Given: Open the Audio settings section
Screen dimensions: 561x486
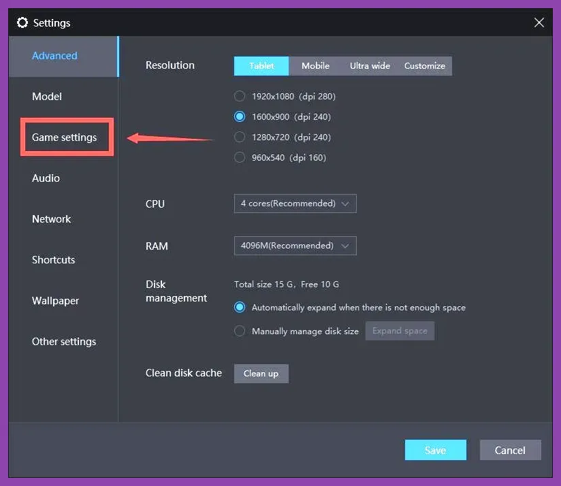Looking at the screenshot, I should coord(46,178).
